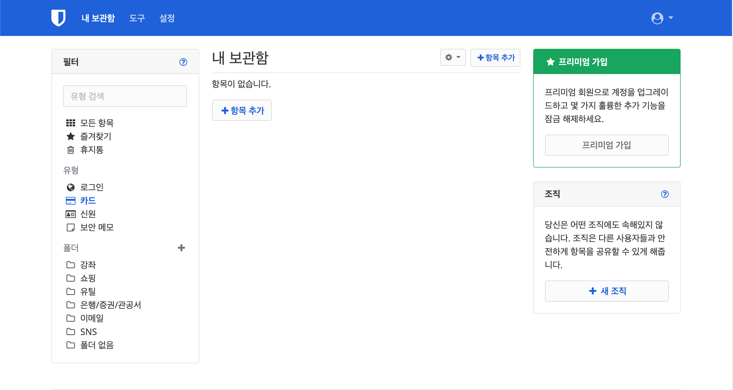The width and height of the screenshot is (733, 390).
Task: Click the 내 보관함 page heading
Action: coord(240,58)
